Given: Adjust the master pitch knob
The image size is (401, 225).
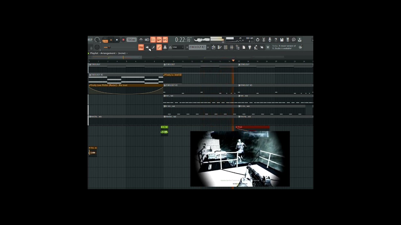Looking at the screenshot, I should tap(97, 47).
